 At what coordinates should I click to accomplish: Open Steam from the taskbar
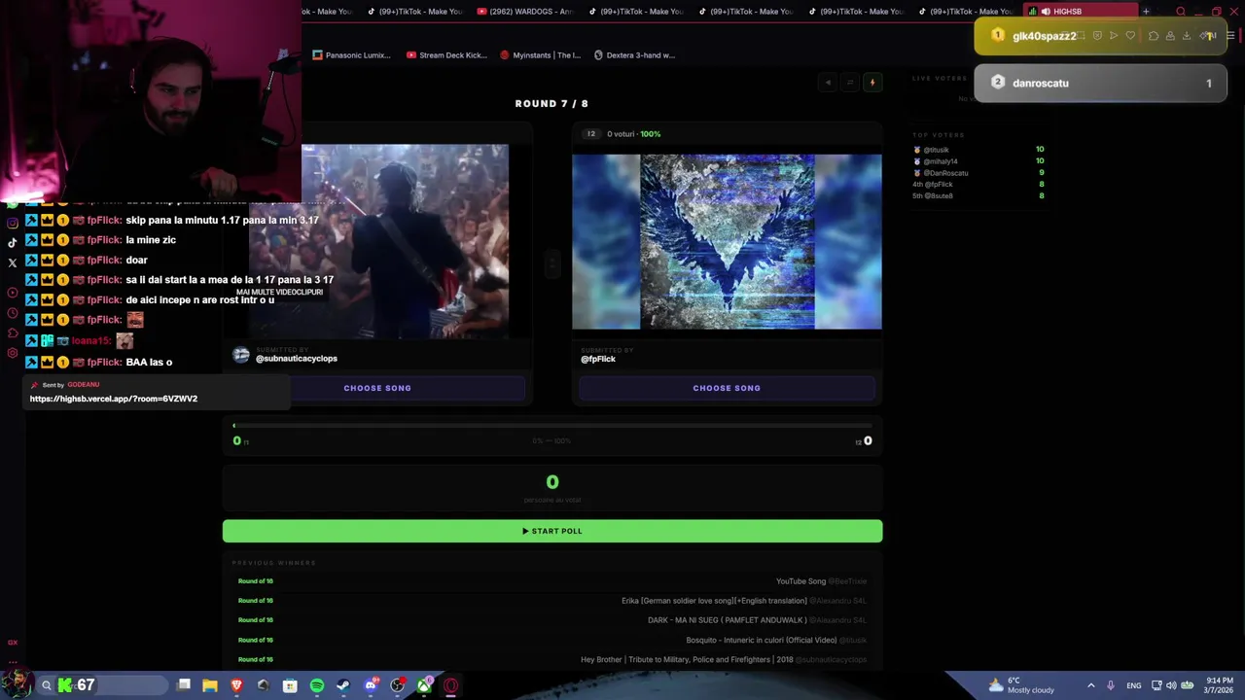coord(343,685)
